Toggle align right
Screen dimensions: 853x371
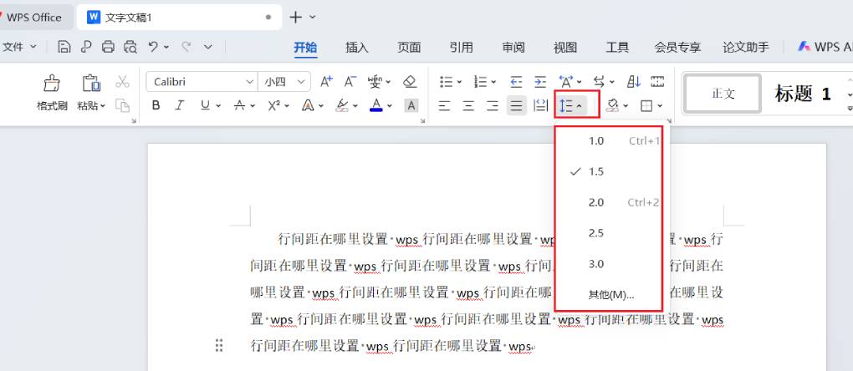click(x=493, y=105)
